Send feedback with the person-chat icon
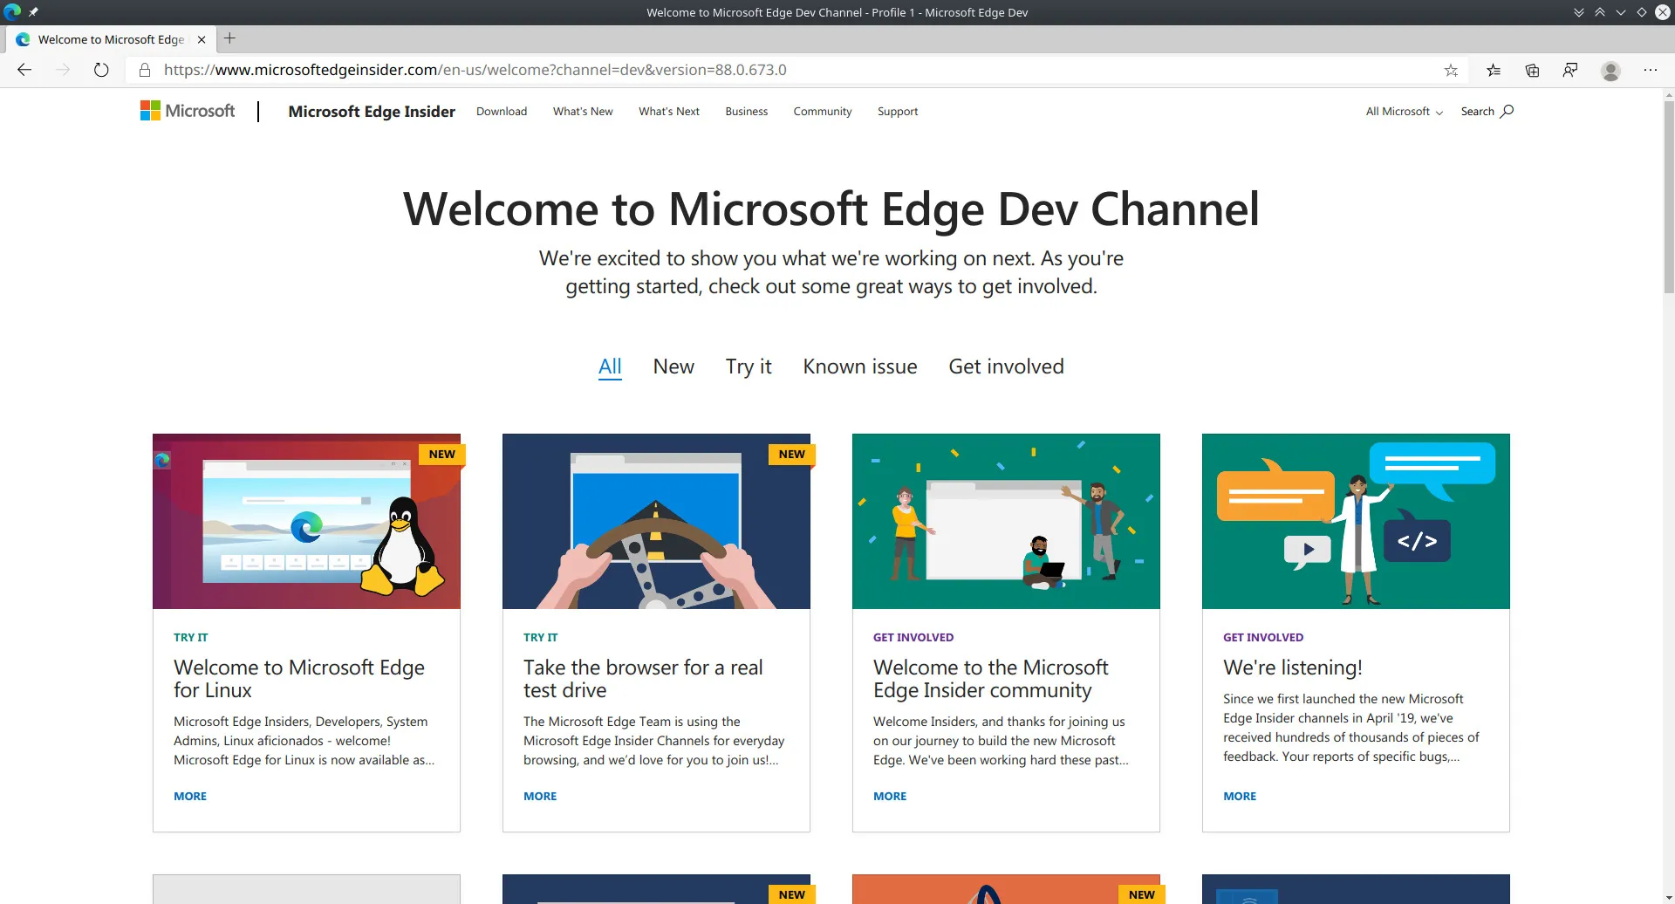This screenshot has height=904, width=1675. click(x=1570, y=70)
